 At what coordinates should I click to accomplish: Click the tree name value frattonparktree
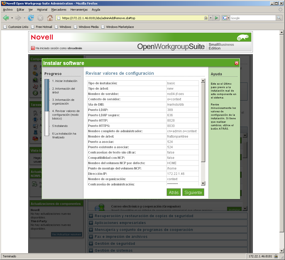(x=178, y=137)
